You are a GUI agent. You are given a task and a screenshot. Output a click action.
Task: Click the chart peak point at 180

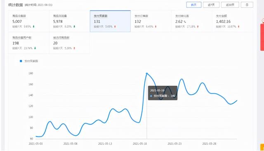click(x=147, y=73)
